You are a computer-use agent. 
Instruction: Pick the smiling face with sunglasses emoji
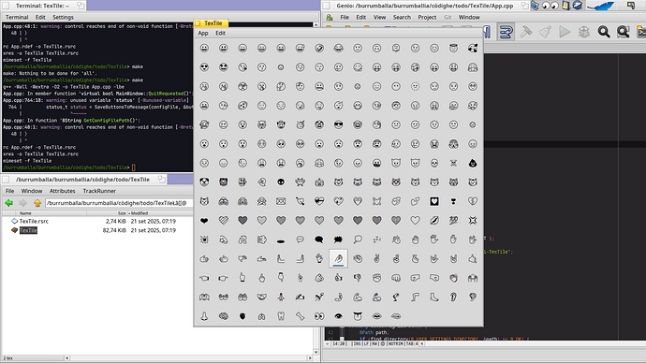(x=338, y=124)
